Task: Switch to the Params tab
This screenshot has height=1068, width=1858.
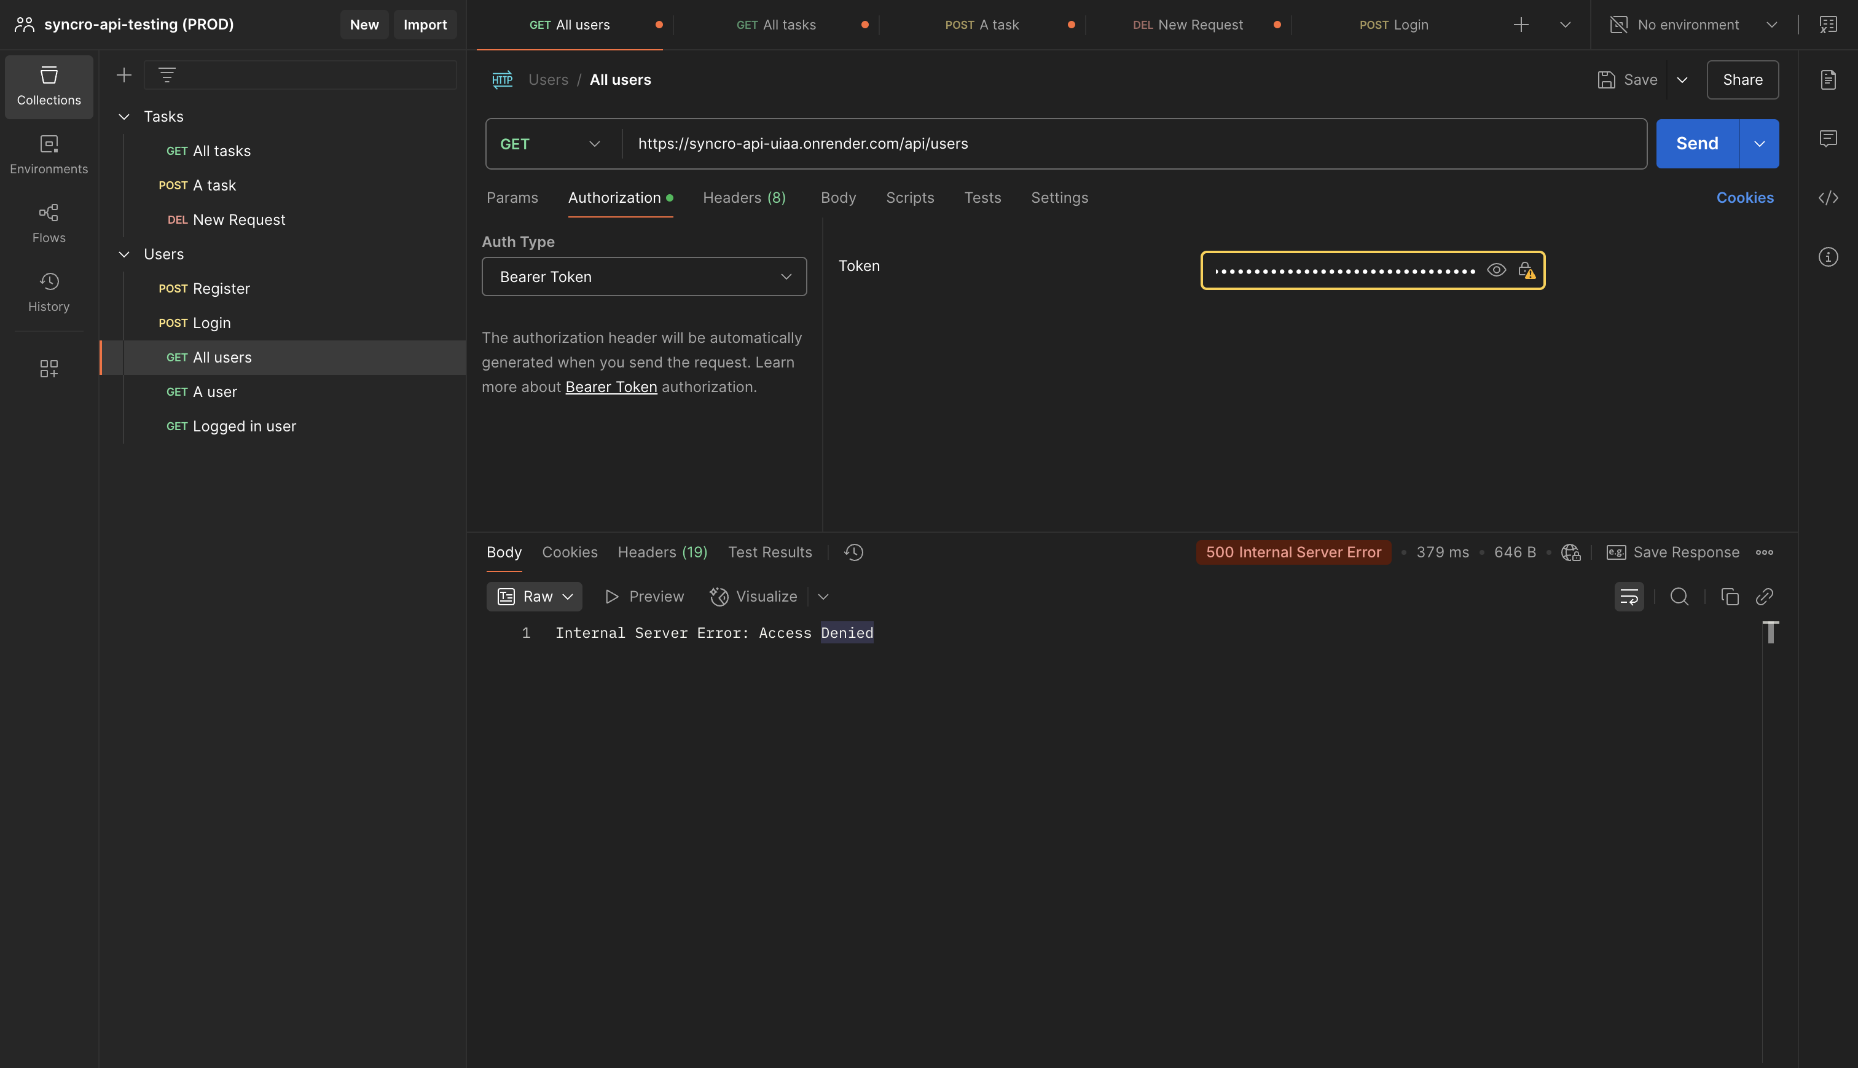Action: 512,197
